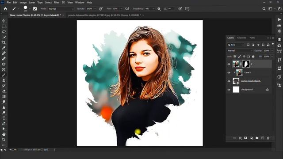This screenshot has width=283, height=159.
Task: Open smoothing options gear icon
Action: coord(159,9)
